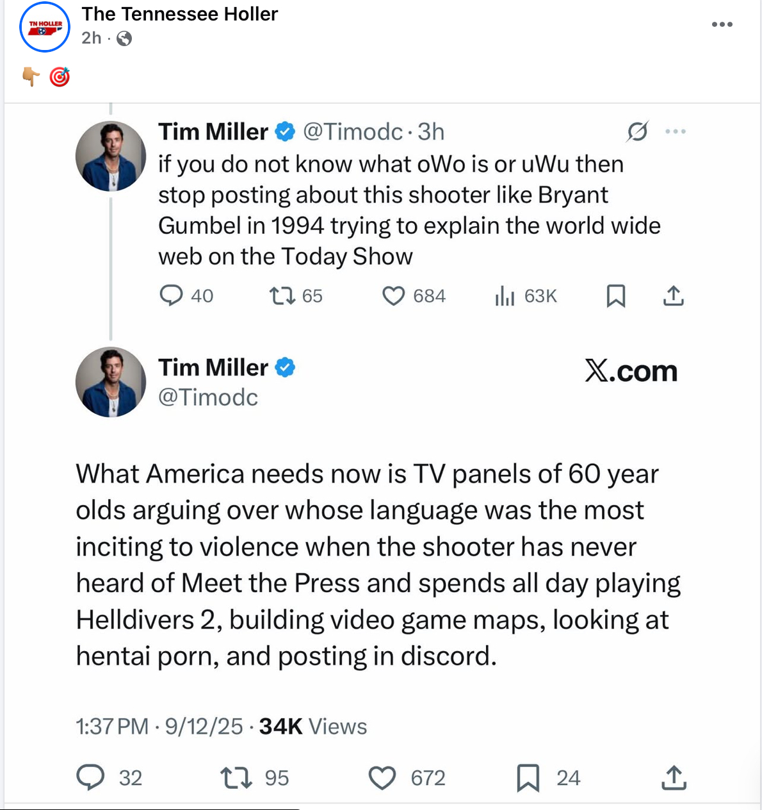The width and height of the screenshot is (762, 810).
Task: Click the bookmark icon showing 24
Action: 528,777
